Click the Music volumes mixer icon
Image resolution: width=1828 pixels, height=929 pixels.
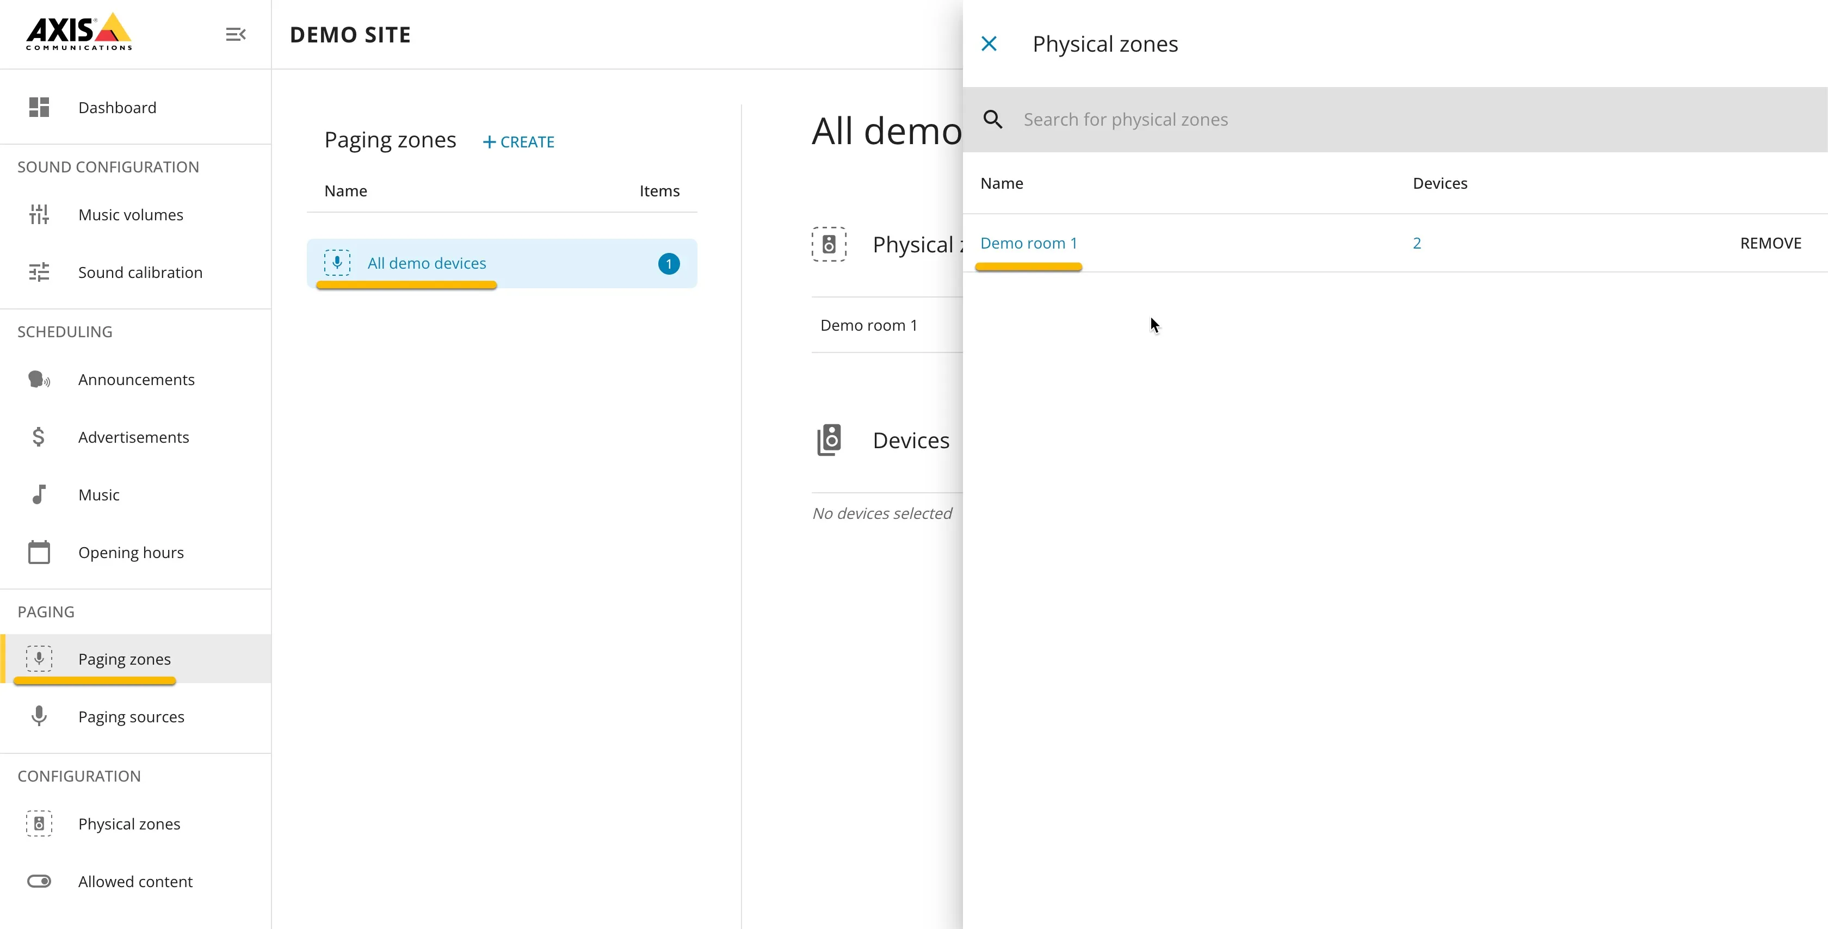(x=39, y=214)
